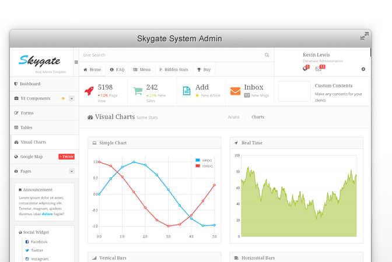
Task: Expand the UI Components dropdown arrow
Action: 72,98
